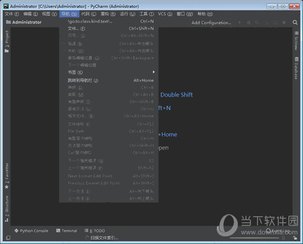Choose 文件... (F) Ctrl+Shift+N menu entry
Viewport: 303px width, 244px height.
[x=109, y=29]
